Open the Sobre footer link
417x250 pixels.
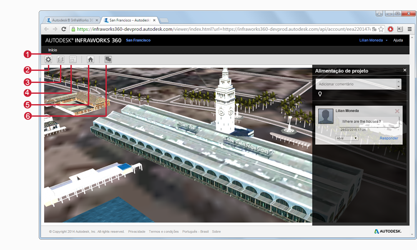coord(216,231)
